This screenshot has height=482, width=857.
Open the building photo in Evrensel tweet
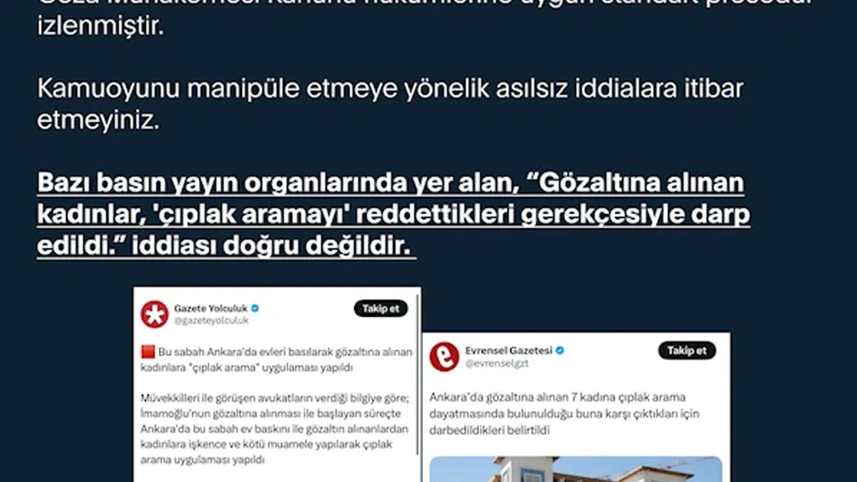(x=576, y=469)
